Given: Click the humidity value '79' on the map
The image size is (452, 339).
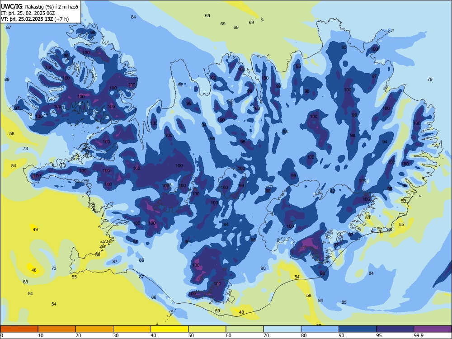Looking at the screenshot, I should coord(430,79).
